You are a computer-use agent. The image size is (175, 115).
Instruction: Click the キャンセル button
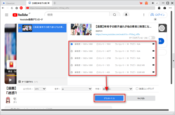(x=141, y=98)
